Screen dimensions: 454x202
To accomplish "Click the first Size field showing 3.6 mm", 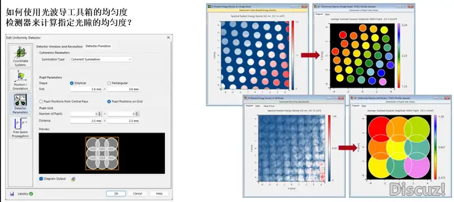I will [x=86, y=89].
